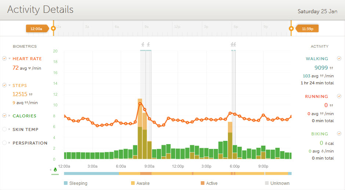This screenshot has width=345, height=190.
Task: Expand the Perspiration section arrow
Action: click(x=10, y=143)
